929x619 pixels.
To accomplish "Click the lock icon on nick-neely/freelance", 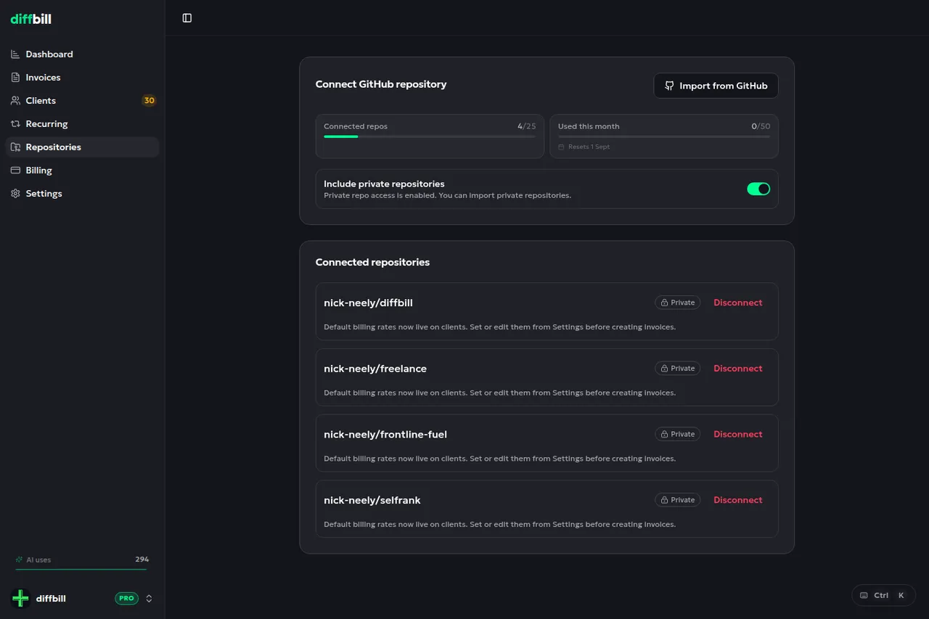I will tap(664, 369).
